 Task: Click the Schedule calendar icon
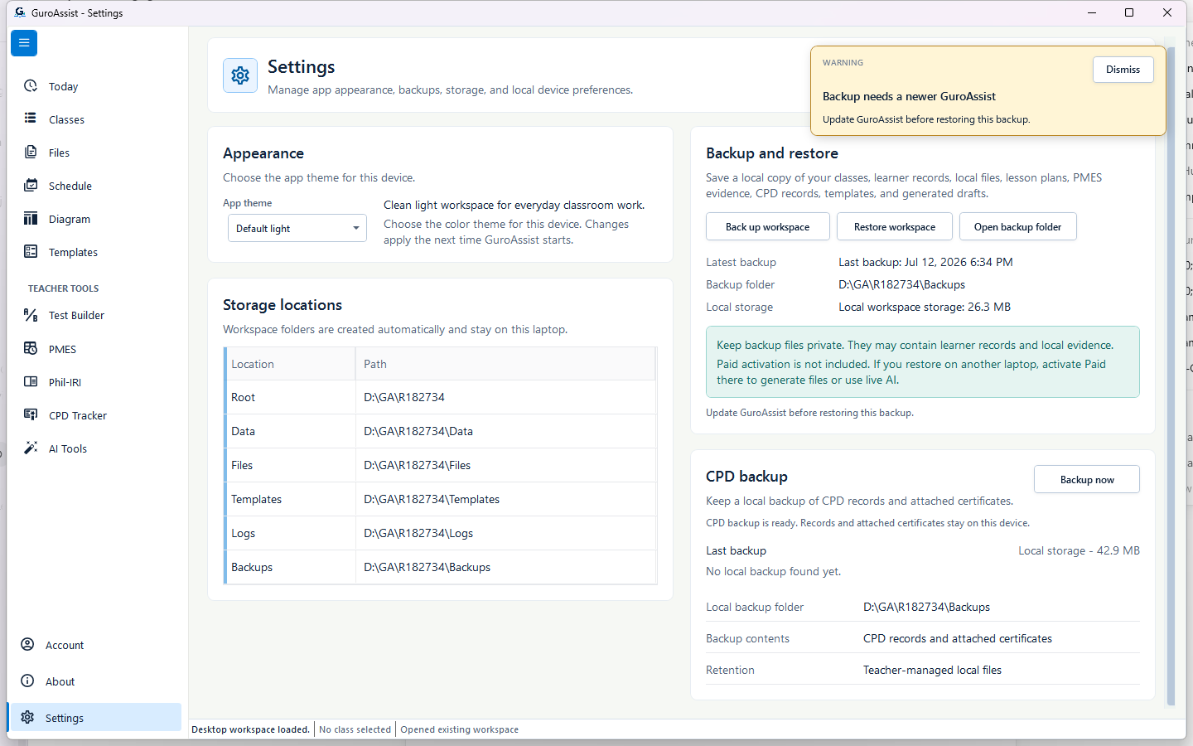pyautogui.click(x=31, y=185)
